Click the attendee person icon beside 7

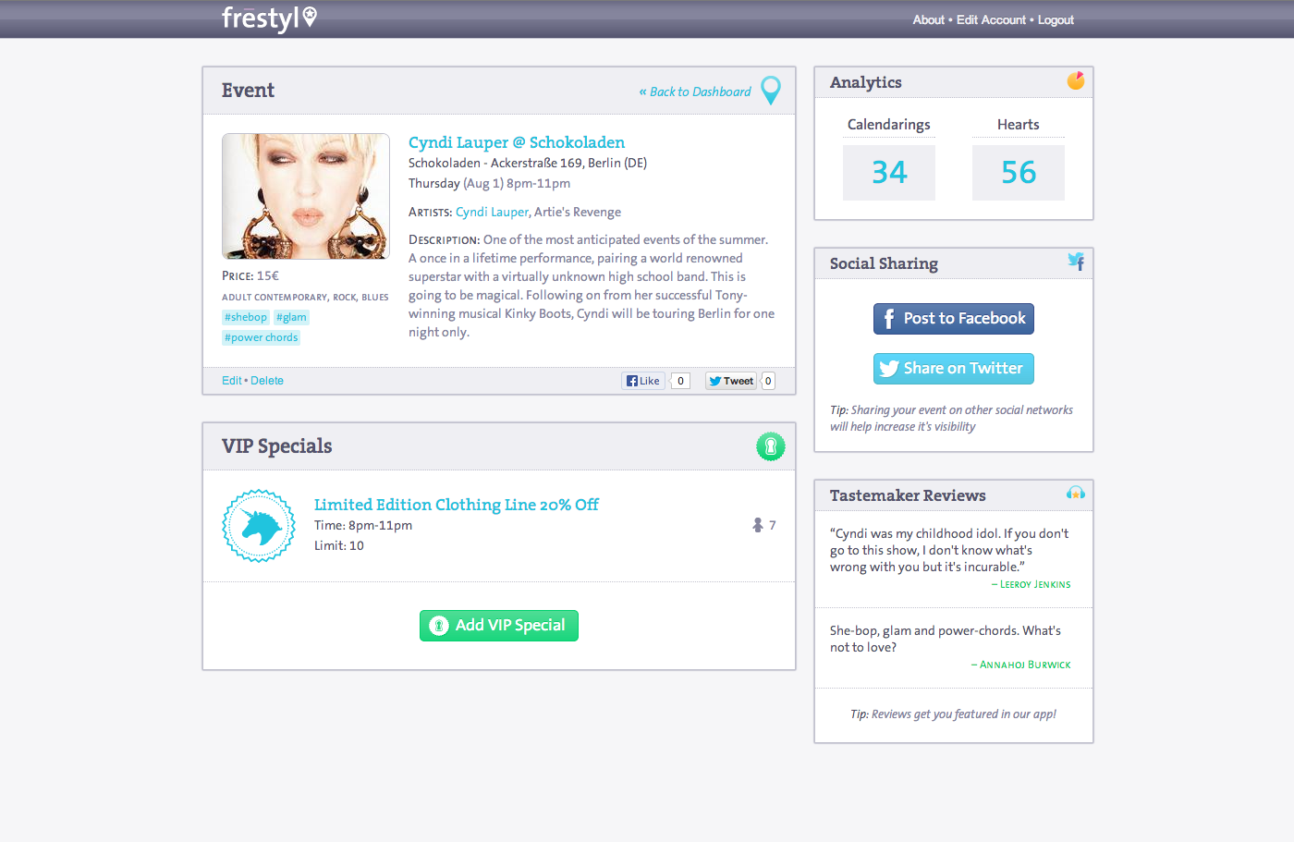(758, 525)
